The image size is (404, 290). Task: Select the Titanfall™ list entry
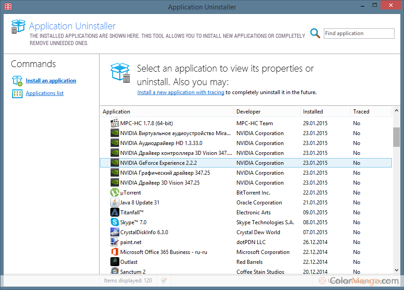tap(246, 212)
